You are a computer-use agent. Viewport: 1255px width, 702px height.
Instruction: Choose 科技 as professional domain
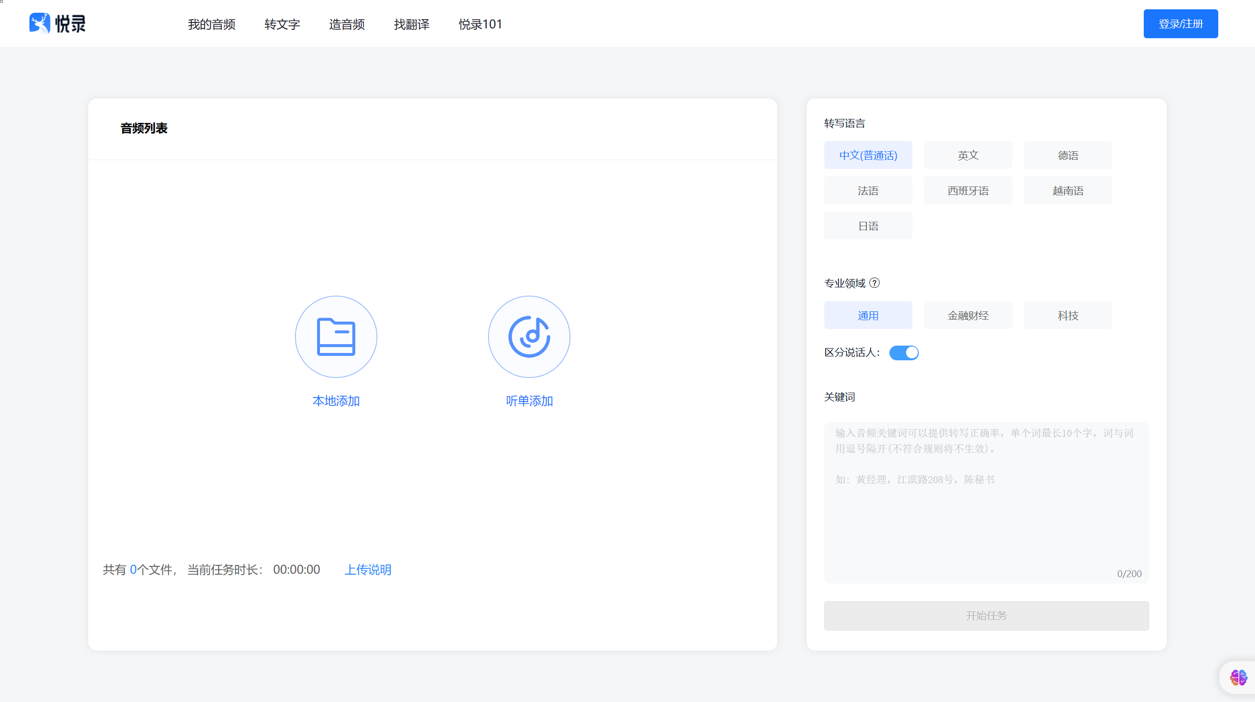[1068, 315]
